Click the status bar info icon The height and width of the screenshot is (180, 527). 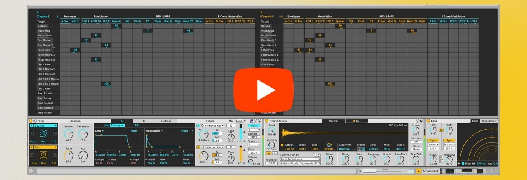[x=31, y=171]
